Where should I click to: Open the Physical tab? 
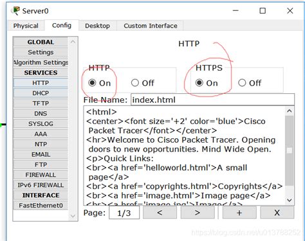(x=26, y=26)
